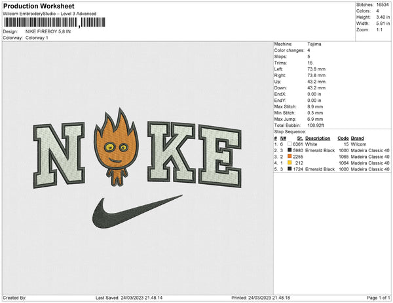Viewport: 393px width, 303px height.
Task: Click 'Madeira Classic 40' in row 3
Action: [370, 157]
